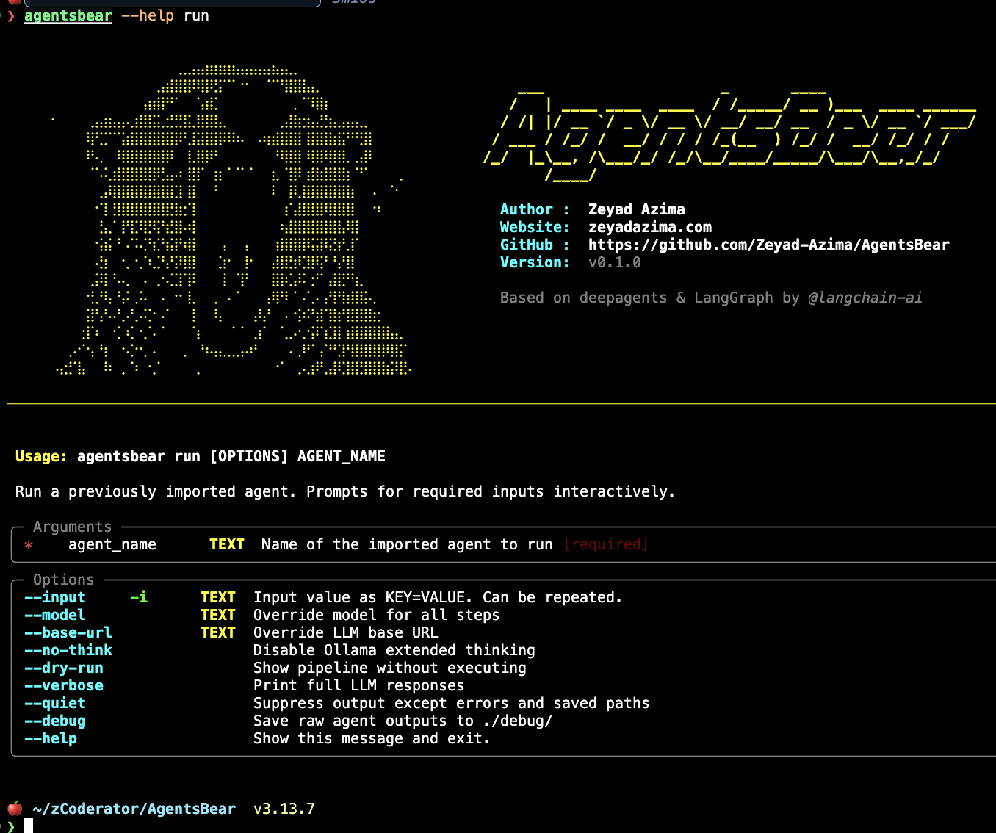Click the ASCII bear artwork
The width and height of the screenshot is (996, 833).
(x=220, y=220)
